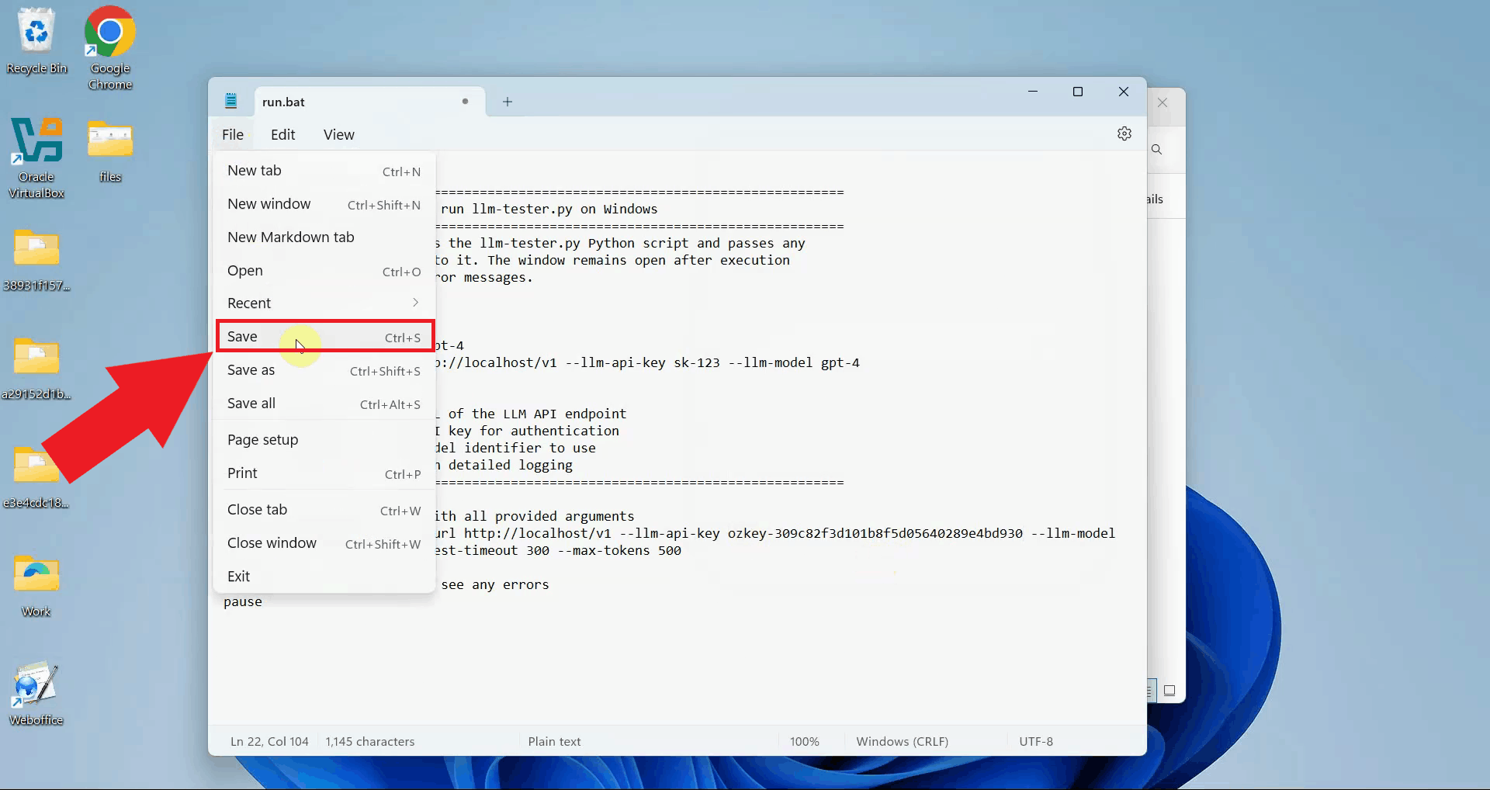Click the Notepad icon in the title bar

(x=230, y=100)
